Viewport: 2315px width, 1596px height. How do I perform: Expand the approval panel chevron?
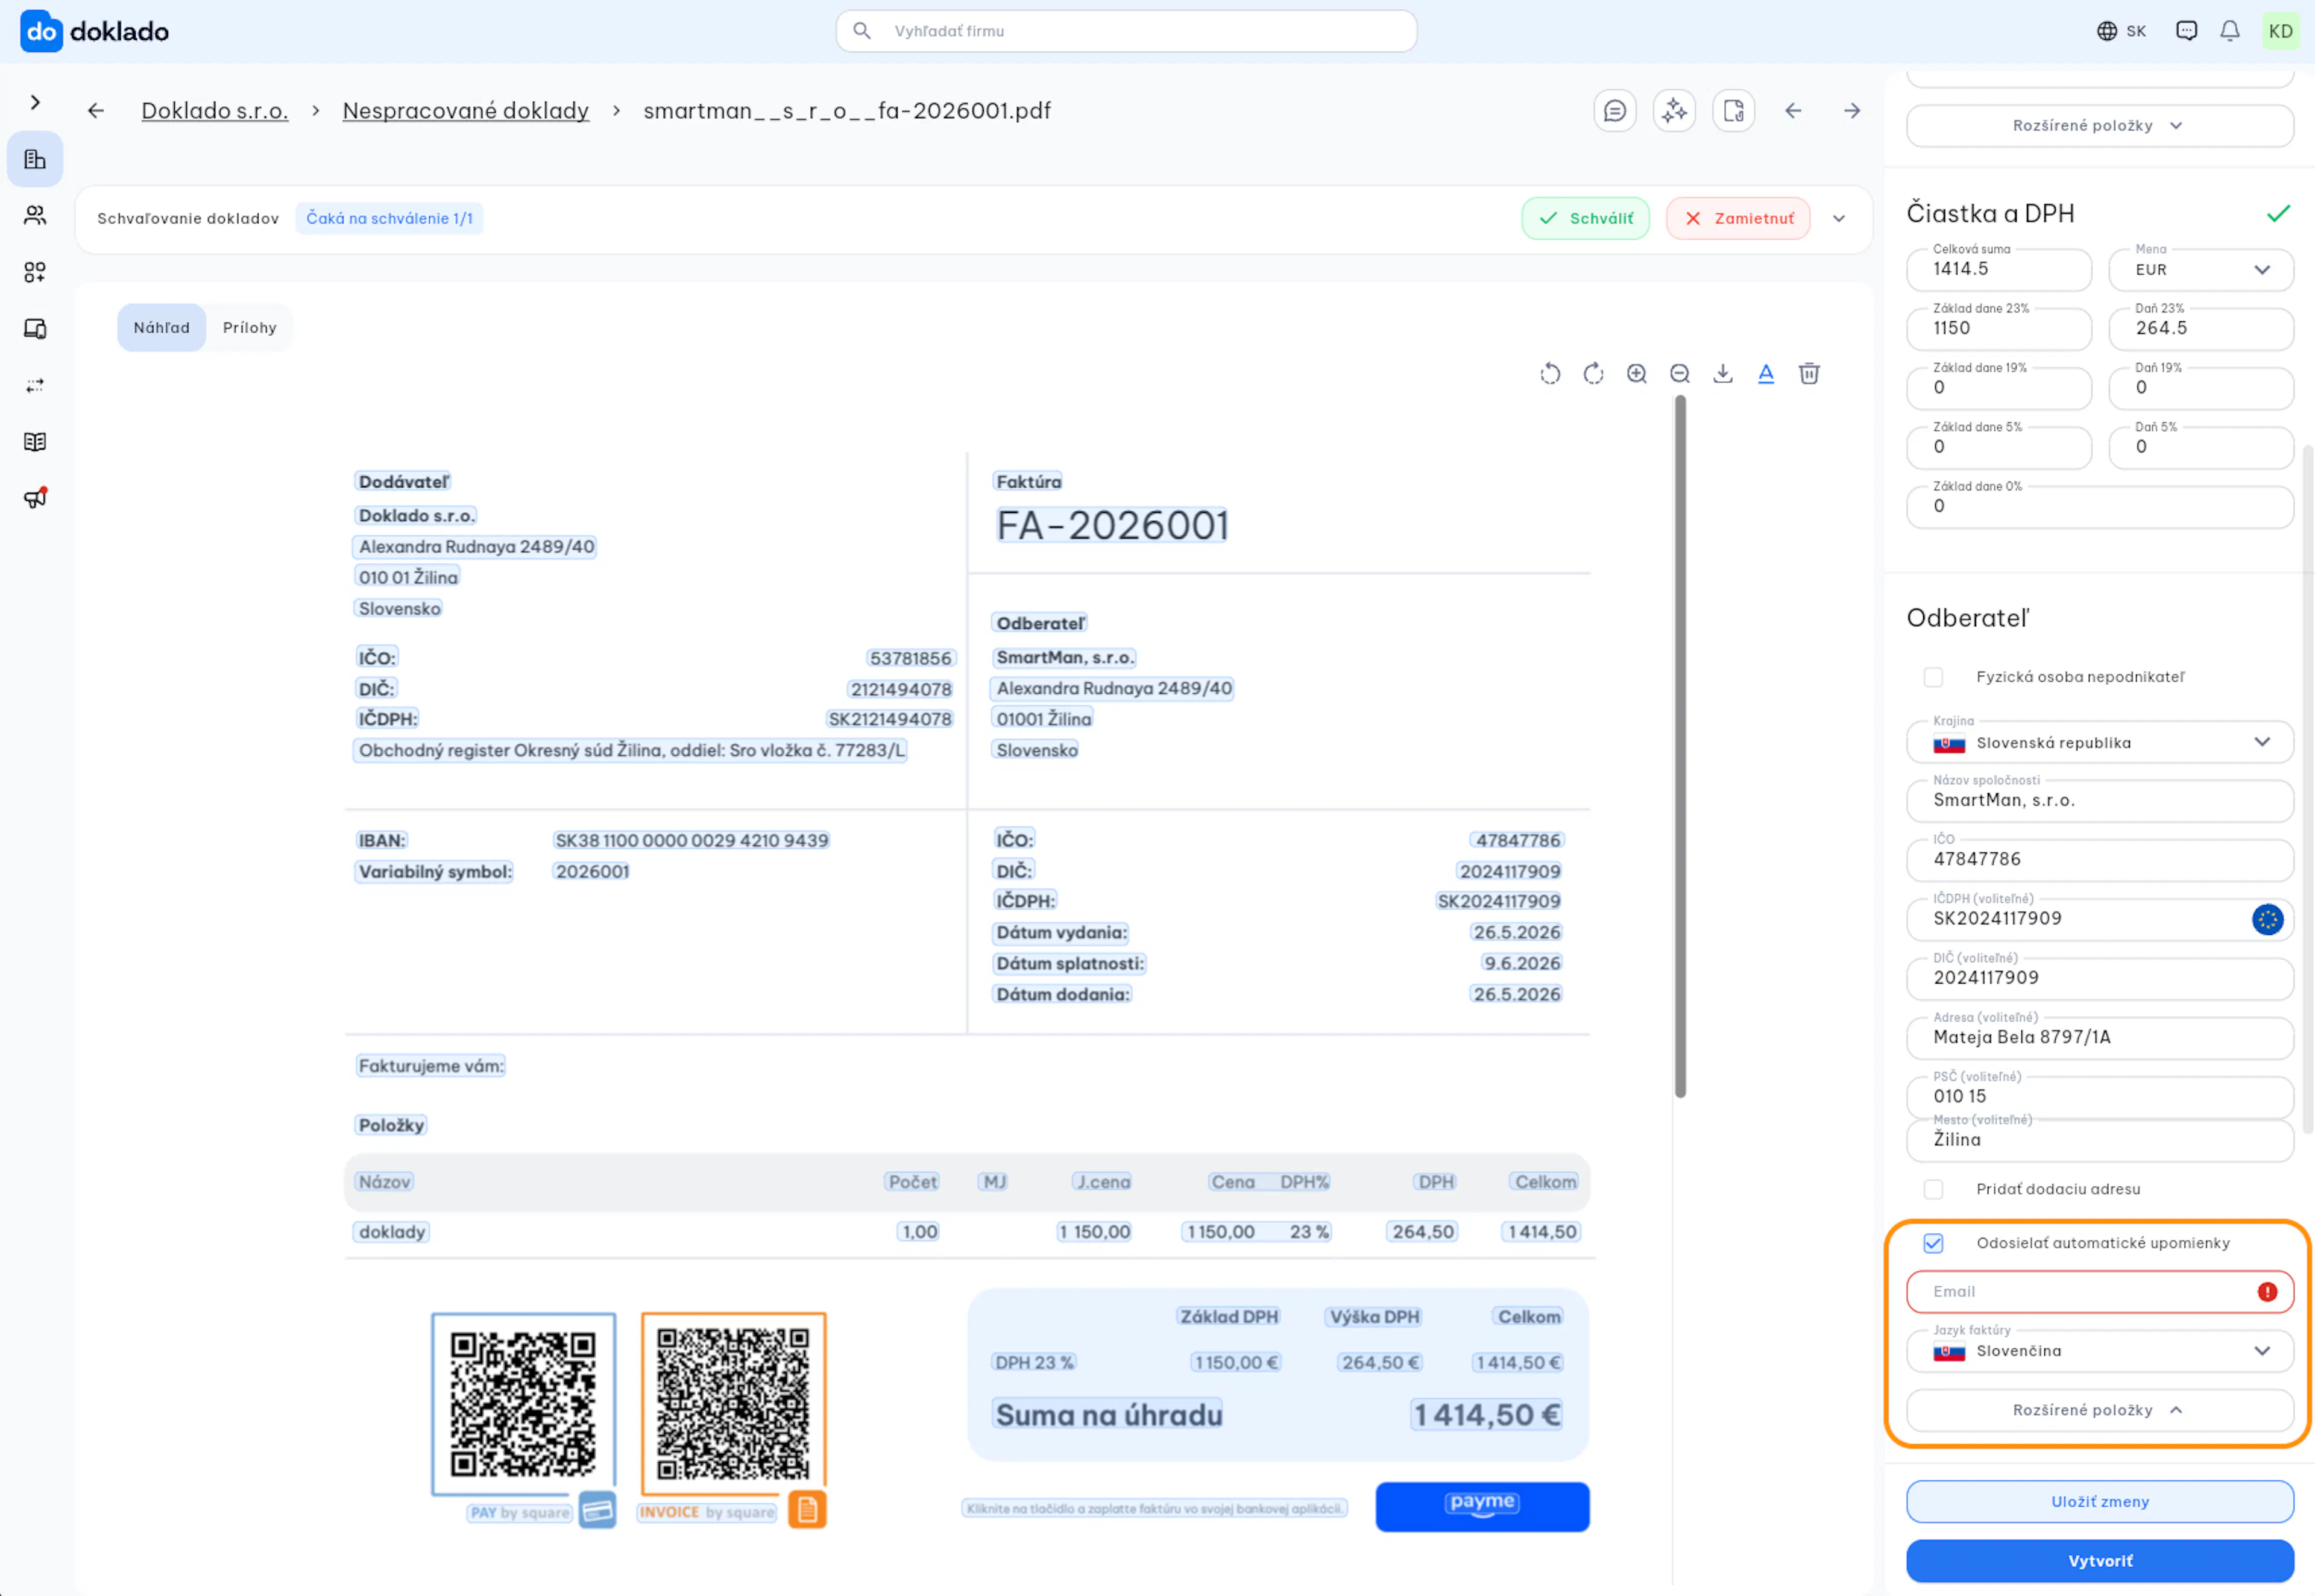pos(1839,219)
